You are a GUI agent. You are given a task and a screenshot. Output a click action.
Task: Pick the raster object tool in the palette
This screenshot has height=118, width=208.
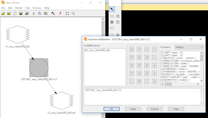112,16
